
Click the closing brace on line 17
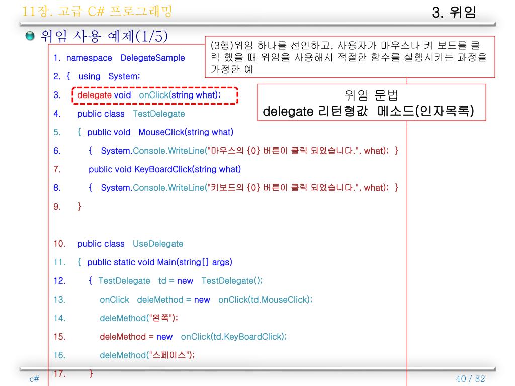(91, 373)
